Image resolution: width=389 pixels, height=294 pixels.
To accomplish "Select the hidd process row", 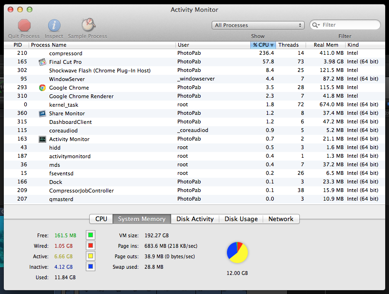I will coord(194,148).
